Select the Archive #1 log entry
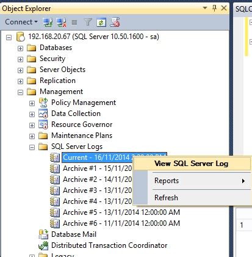The image size is (252, 257). pyautogui.click(x=98, y=168)
